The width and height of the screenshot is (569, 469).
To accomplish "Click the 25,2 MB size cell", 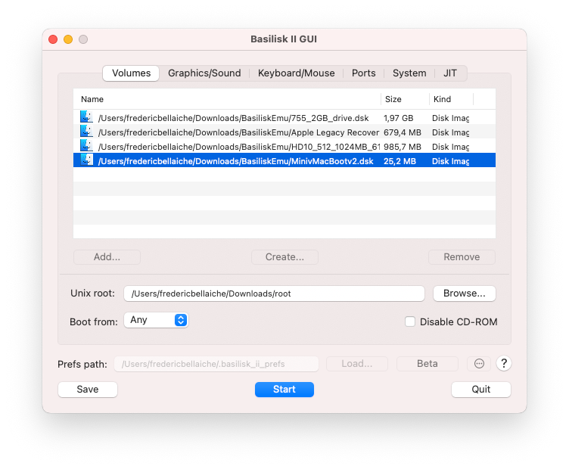I will coord(400,161).
